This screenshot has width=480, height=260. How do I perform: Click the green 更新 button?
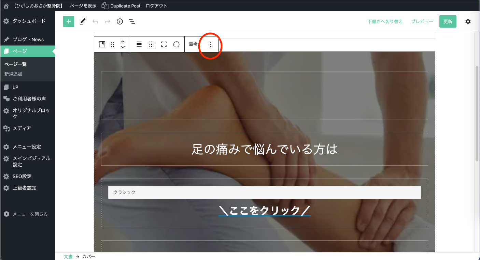(448, 21)
